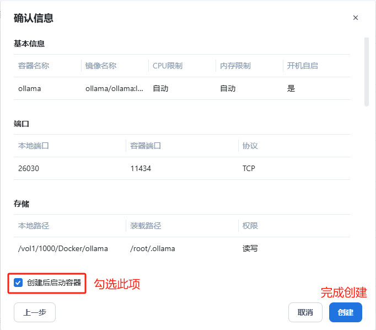The image size is (376, 330).
Task: Toggle the 创建后启动容器 checkbox
Action: tap(18, 283)
